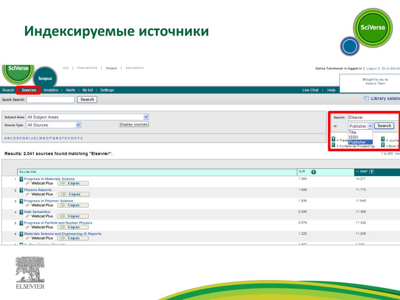The image size is (400, 300).
Task: Click the Source title column header
Action: coord(28,172)
